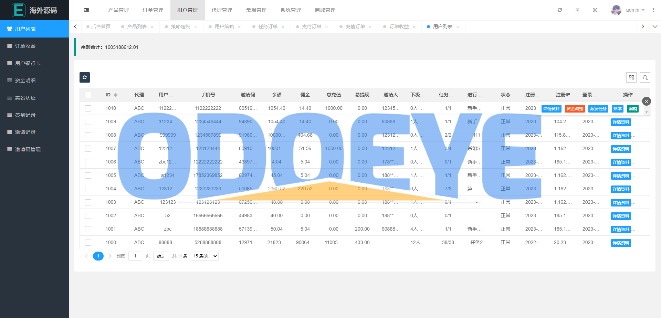Viewport: 661px width, 318px height.
Task: Check the row for ID 1008
Action: [88, 135]
